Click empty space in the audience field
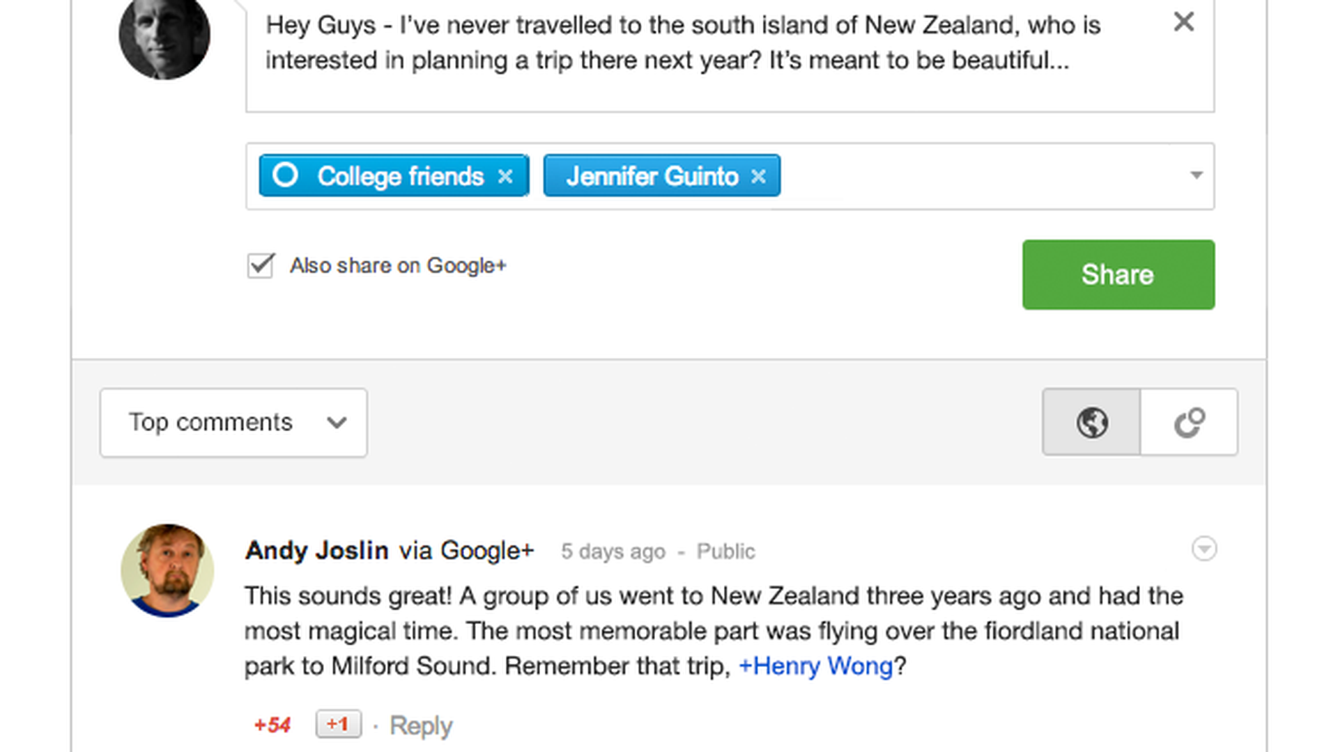 976,176
